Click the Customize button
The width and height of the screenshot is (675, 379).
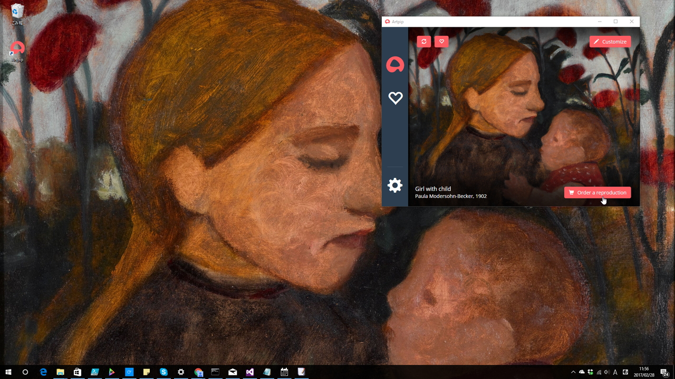[610, 42]
